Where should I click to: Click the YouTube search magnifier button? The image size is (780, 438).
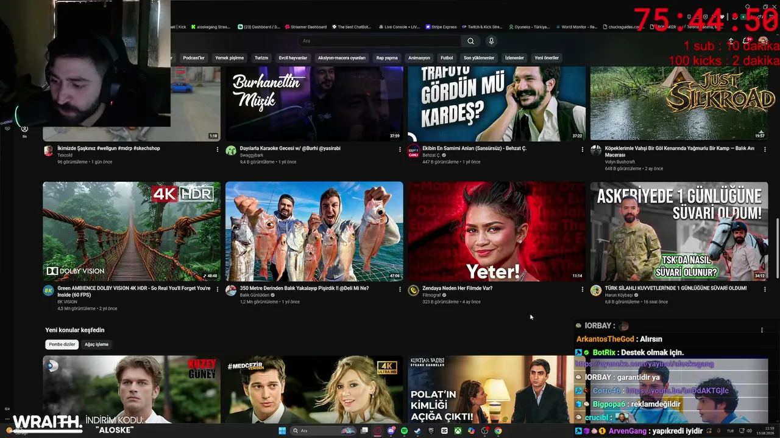[470, 41]
